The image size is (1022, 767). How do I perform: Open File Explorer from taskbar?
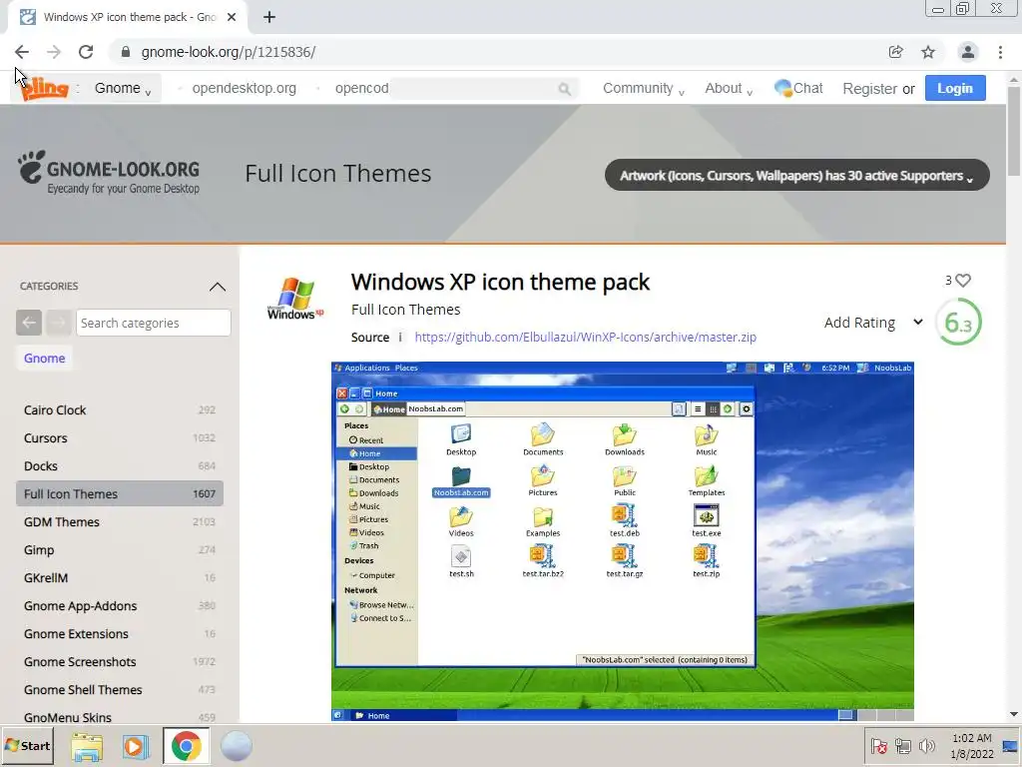[87, 746]
